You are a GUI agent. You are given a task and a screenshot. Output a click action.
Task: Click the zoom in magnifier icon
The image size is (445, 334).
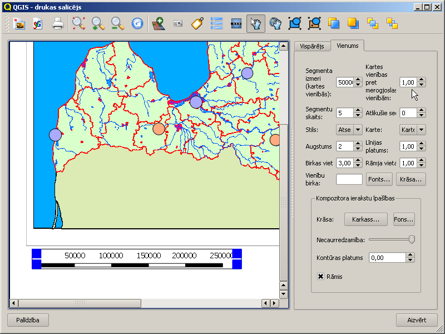click(98, 24)
